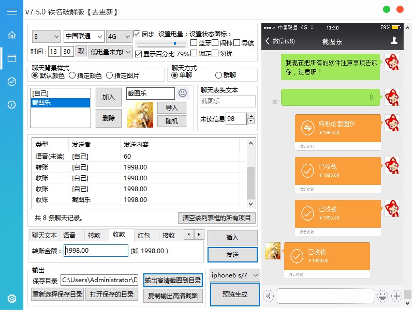This screenshot has height=310, width=414.
Task: Click the emoji smiley button beside name field
Action: coord(183,93)
